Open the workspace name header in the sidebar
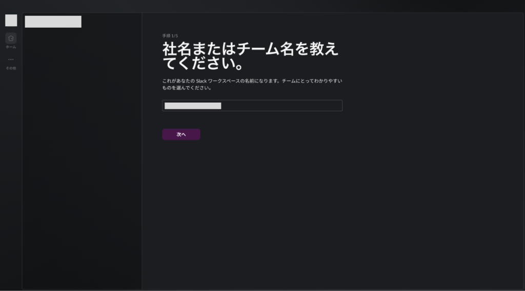The width and height of the screenshot is (525, 291). click(53, 22)
